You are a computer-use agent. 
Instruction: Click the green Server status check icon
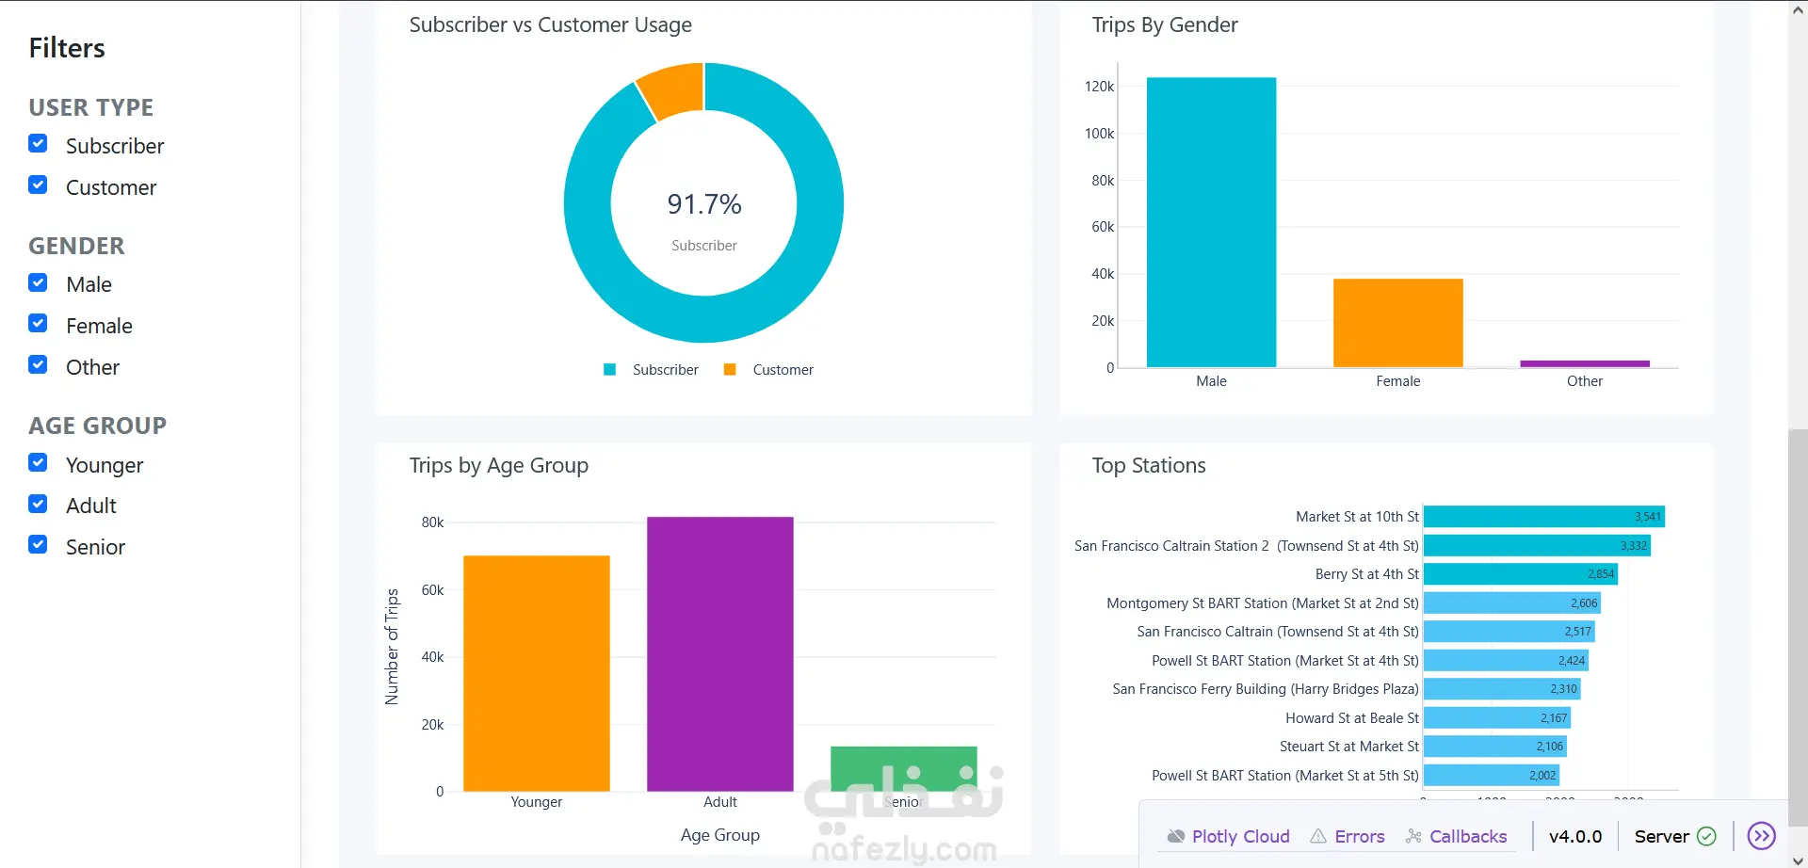coord(1706,836)
